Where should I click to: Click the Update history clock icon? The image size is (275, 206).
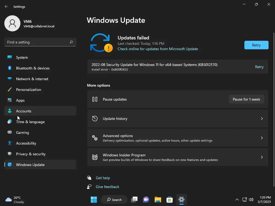point(95,119)
